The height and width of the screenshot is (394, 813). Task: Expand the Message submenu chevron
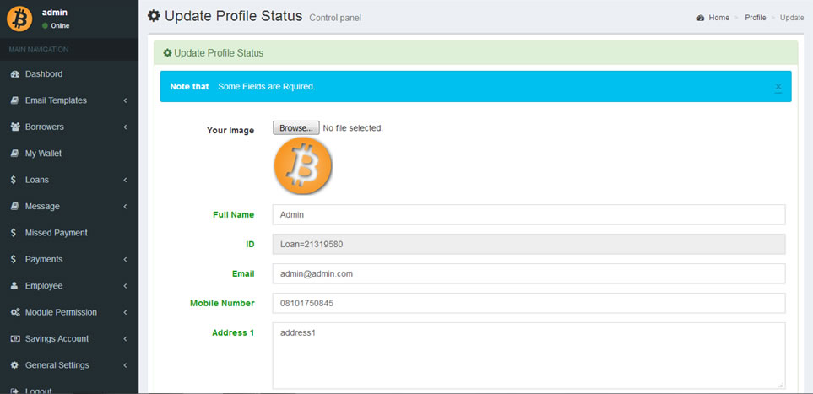tap(125, 207)
